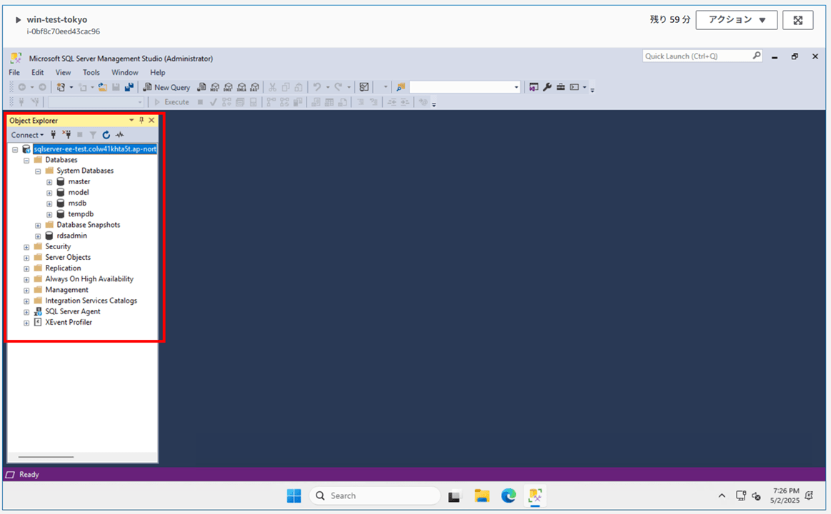
Task: Open the View menu
Action: click(63, 73)
